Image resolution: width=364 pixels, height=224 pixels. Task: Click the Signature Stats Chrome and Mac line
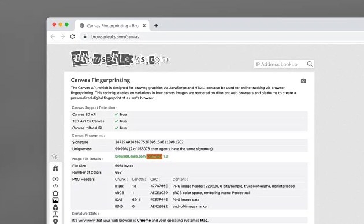(140, 221)
